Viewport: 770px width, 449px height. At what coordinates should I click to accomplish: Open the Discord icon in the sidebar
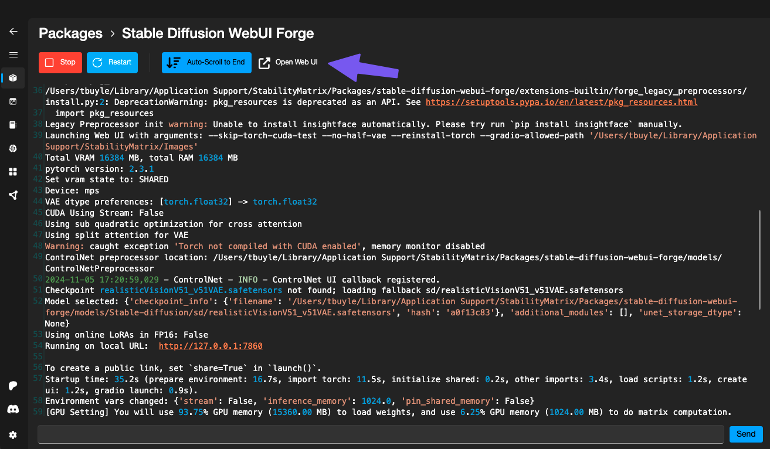13,409
